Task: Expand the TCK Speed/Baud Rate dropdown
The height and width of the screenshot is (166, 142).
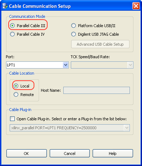Action: tap(130, 65)
